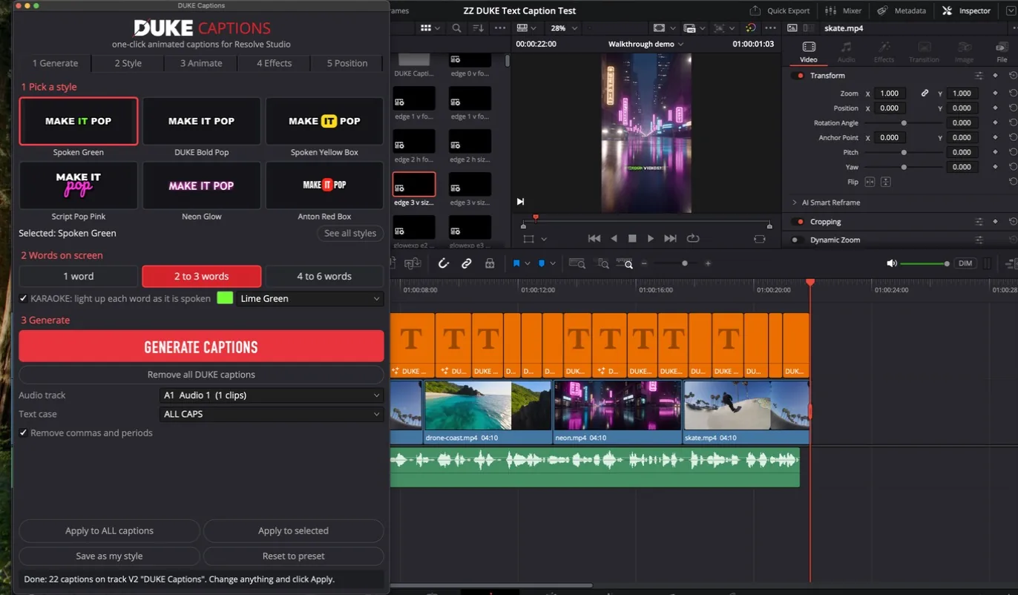Click the flip vertical icon in the Inspector
The width and height of the screenshot is (1018, 595).
tap(885, 182)
